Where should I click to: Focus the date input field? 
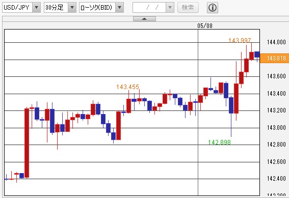tap(149, 8)
